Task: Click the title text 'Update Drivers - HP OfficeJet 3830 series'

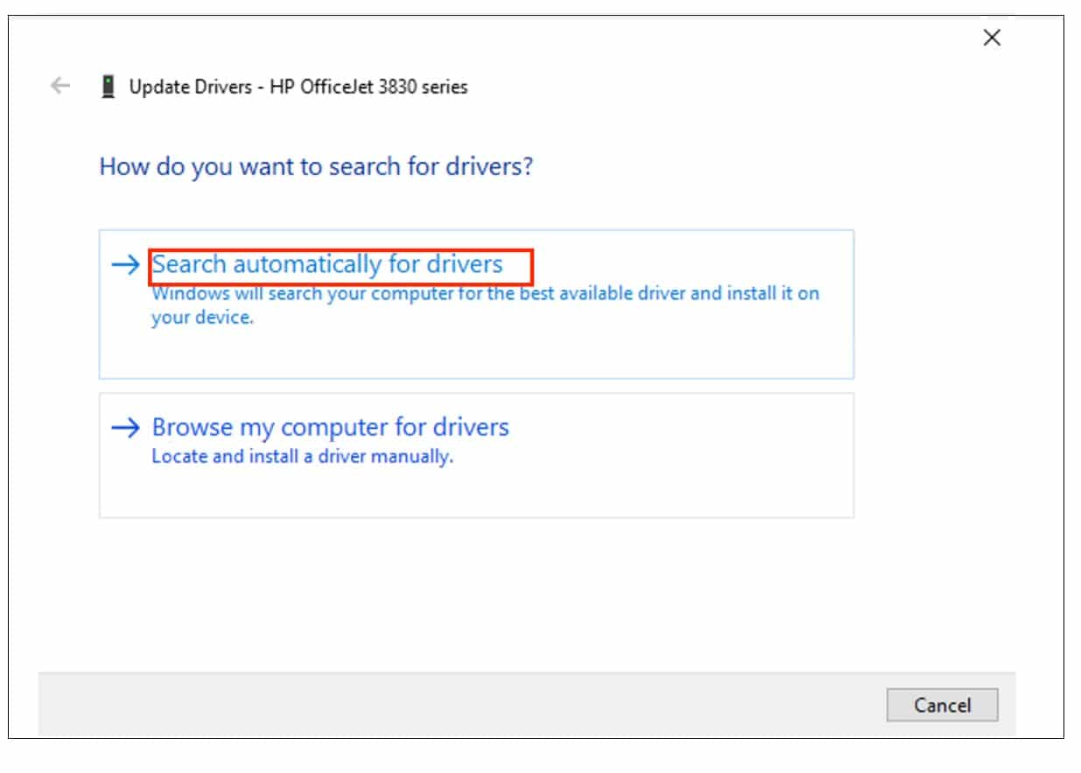Action: (x=298, y=87)
